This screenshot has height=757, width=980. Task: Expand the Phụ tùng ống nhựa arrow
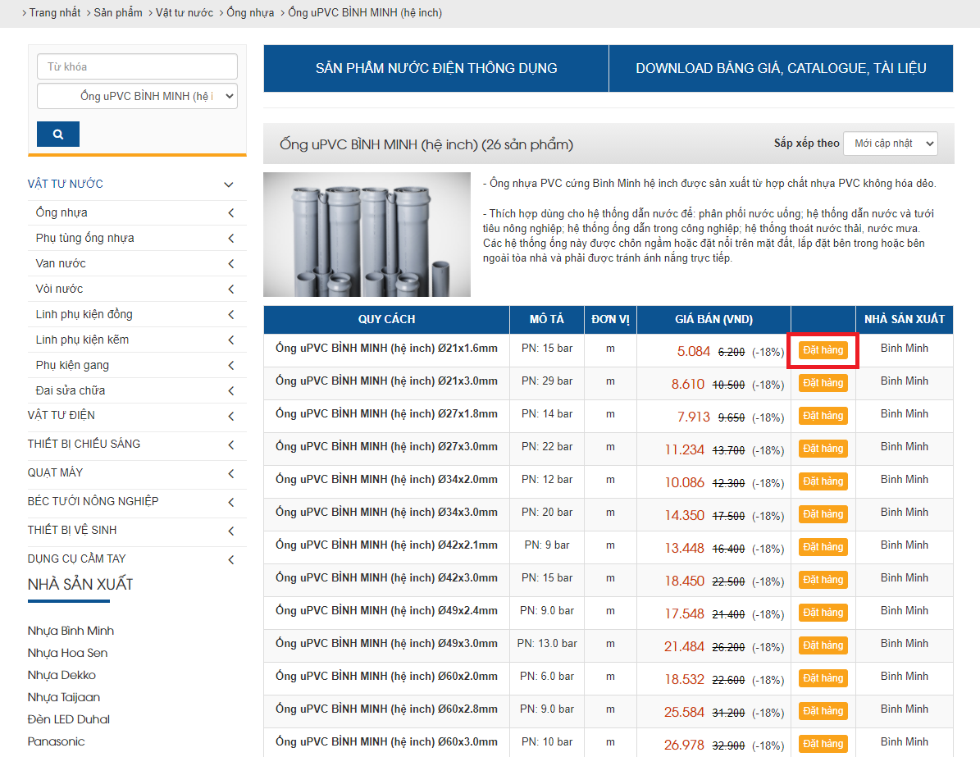(x=231, y=238)
